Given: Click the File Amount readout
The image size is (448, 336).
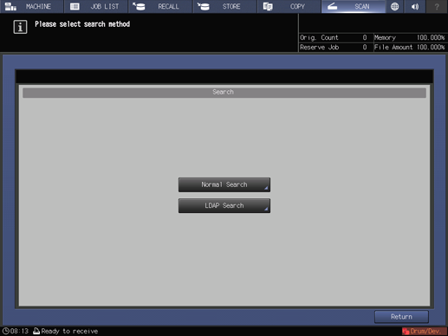Looking at the screenshot, I should click(410, 48).
